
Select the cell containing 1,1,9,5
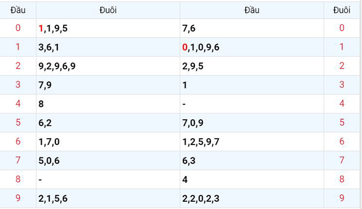(x=108, y=28)
